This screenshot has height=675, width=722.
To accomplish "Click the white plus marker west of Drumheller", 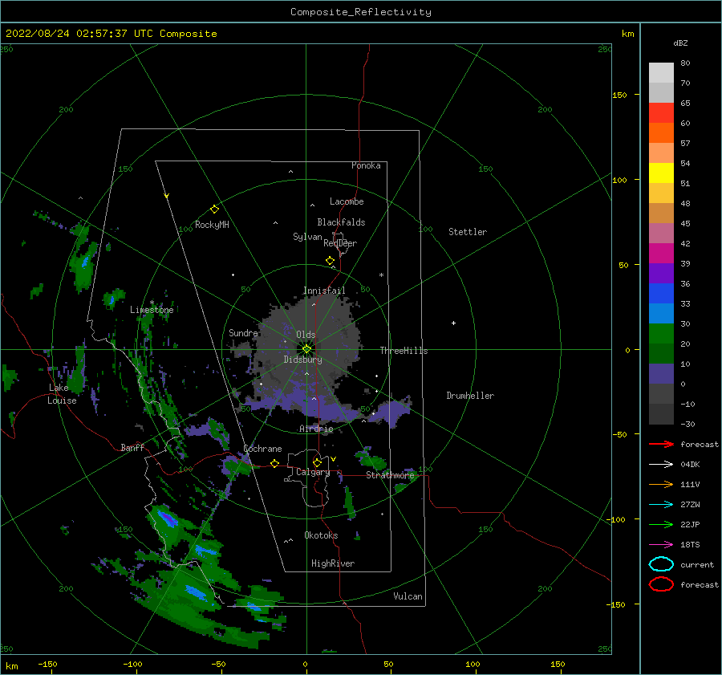I will pos(453,323).
